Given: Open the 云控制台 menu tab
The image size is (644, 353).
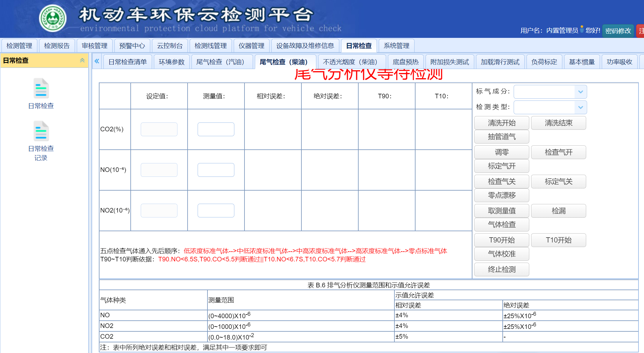Looking at the screenshot, I should click(x=170, y=46).
